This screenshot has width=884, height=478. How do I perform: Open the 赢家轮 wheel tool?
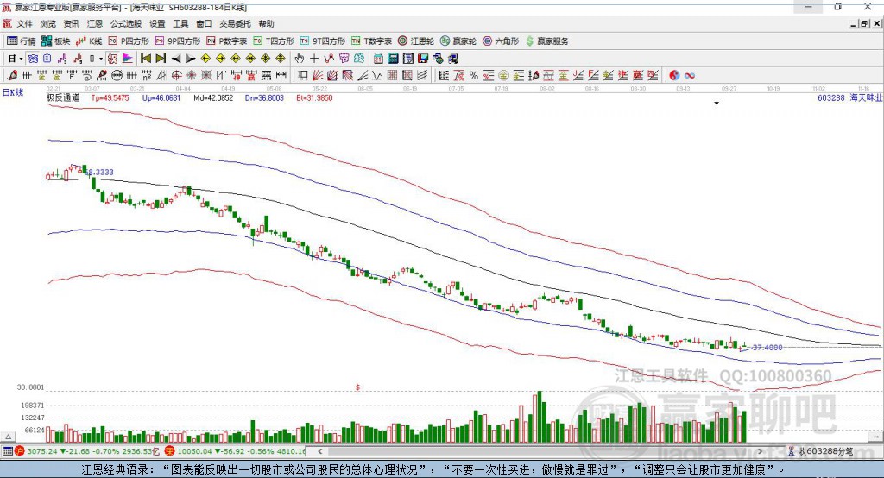click(x=458, y=41)
